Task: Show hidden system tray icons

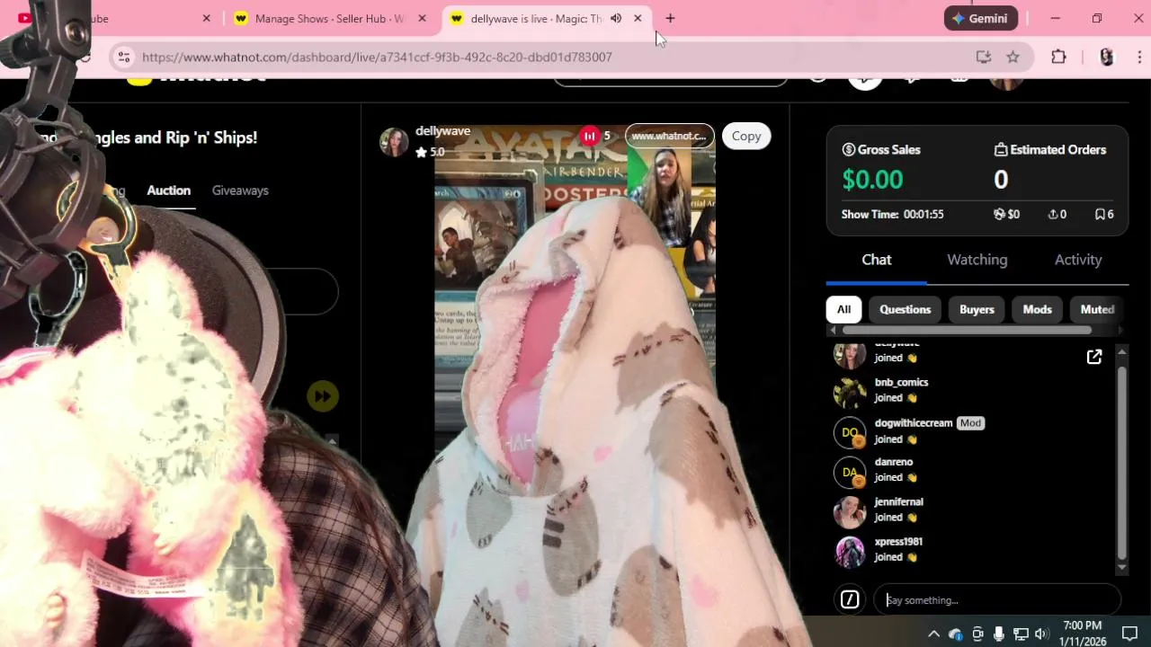Action: tap(933, 634)
